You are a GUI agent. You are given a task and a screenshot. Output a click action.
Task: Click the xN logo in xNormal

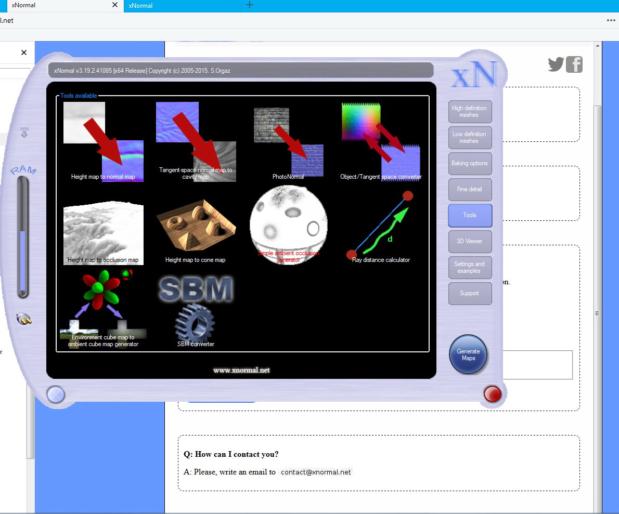click(473, 74)
